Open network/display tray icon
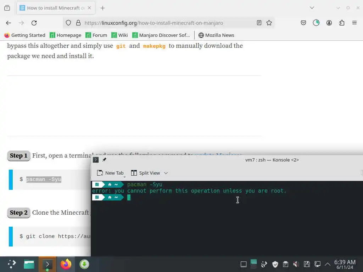363x272 pixels. point(317,264)
